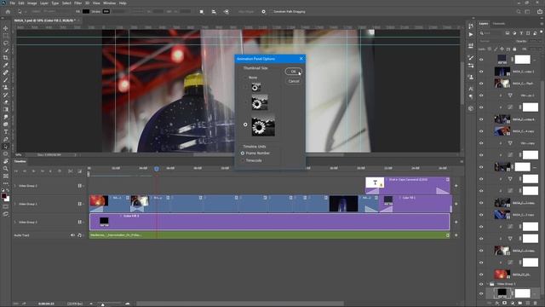Click the Fill color swatch
Viewport: 545px width, 307px height.
(x=86, y=11)
